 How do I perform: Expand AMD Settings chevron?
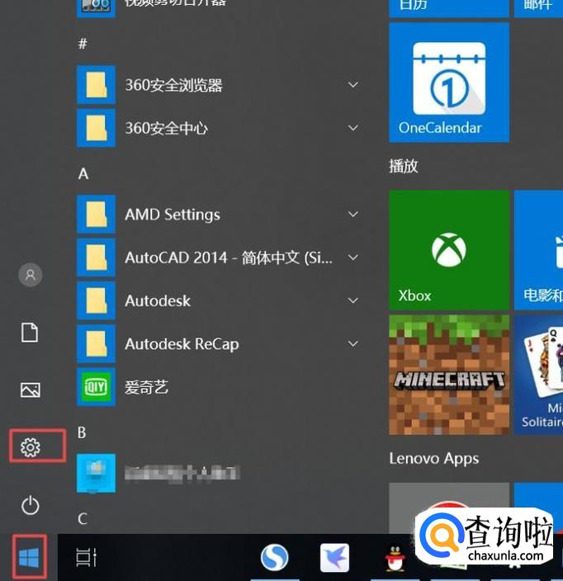pos(353,215)
